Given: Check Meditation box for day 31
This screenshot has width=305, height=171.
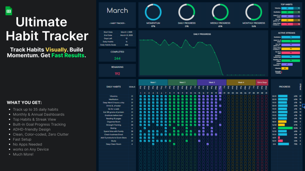Looking at the screenshot, I should coord(266,99).
